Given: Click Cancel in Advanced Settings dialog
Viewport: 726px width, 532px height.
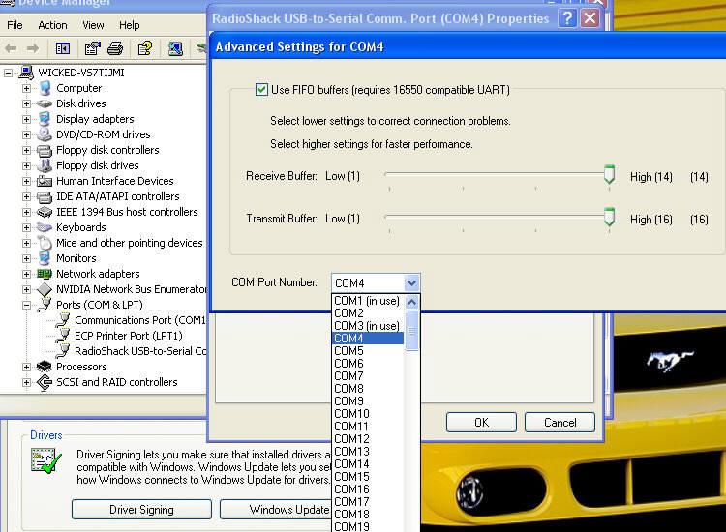Looking at the screenshot, I should tap(560, 423).
